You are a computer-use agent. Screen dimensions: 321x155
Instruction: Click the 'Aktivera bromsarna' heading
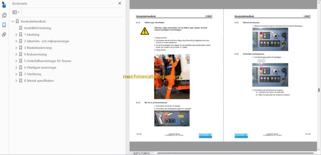(251, 23)
